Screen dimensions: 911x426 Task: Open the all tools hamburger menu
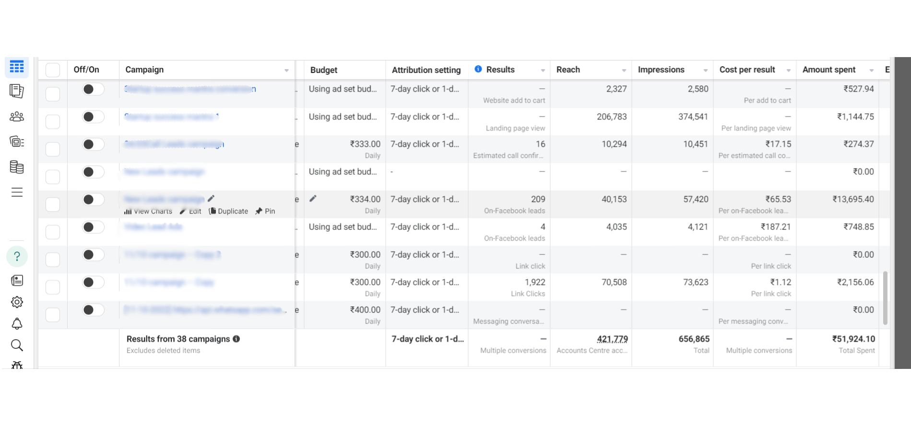pos(17,192)
